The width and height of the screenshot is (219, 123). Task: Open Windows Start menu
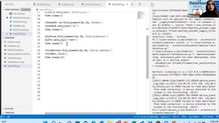pos(45,122)
